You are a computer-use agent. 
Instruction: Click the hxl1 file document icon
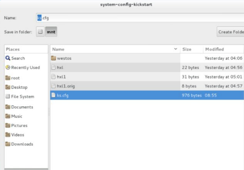pos(53,77)
